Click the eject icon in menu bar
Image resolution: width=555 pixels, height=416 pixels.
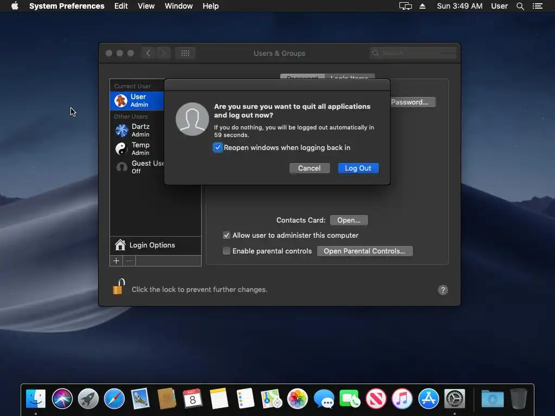pyautogui.click(x=422, y=6)
